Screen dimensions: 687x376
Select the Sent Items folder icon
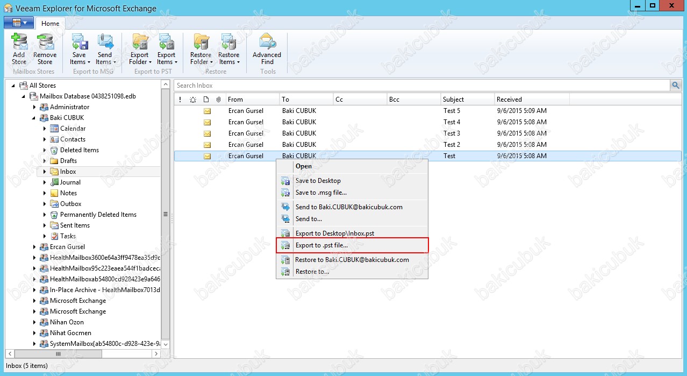point(54,225)
